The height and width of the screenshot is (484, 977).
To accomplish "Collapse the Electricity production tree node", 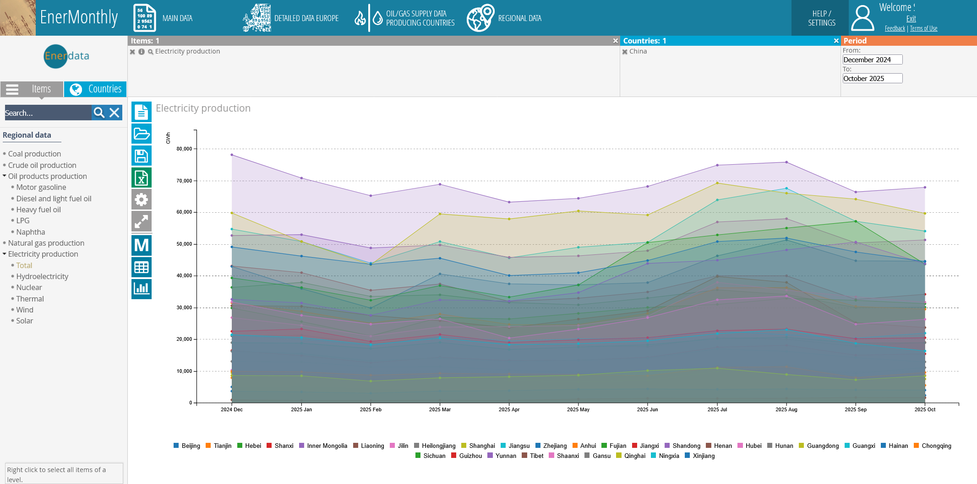I will [x=5, y=254].
